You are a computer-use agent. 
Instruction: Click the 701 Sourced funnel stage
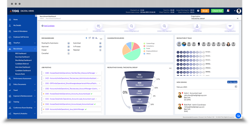pyautogui.click(x=139, y=75)
